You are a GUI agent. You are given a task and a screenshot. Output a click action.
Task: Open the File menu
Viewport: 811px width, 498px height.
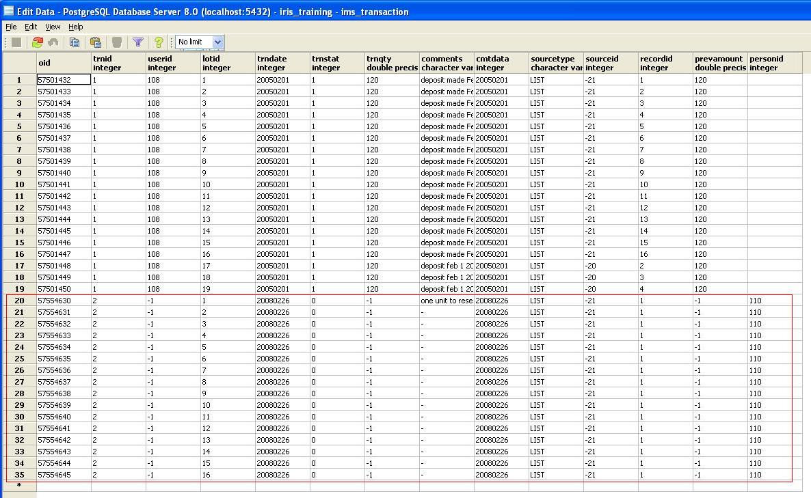[11, 27]
